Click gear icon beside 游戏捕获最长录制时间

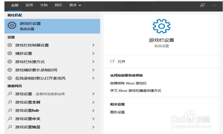pyautogui.click(x=10, y=70)
